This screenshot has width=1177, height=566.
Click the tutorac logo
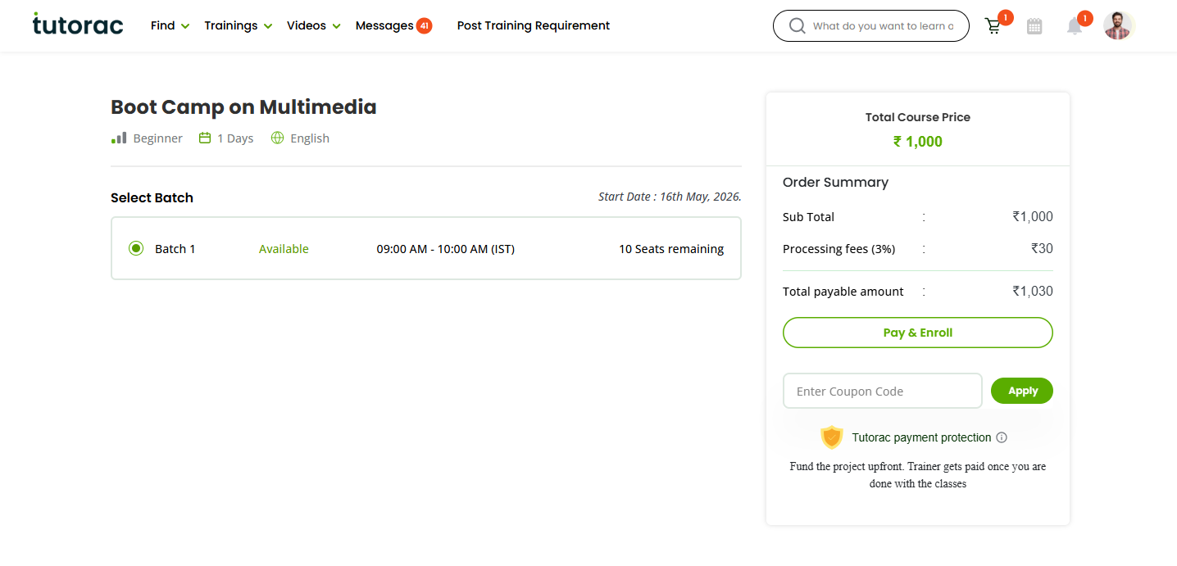pos(78,25)
